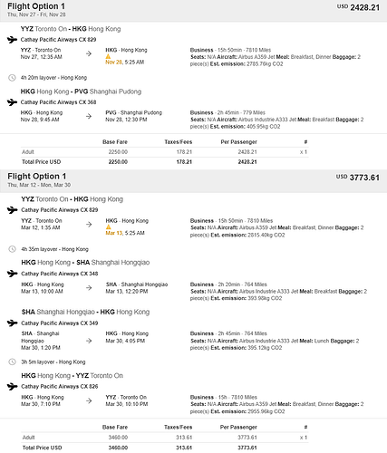
Task: Click the clock icon for 4h 20m layover
Action: (12, 78)
